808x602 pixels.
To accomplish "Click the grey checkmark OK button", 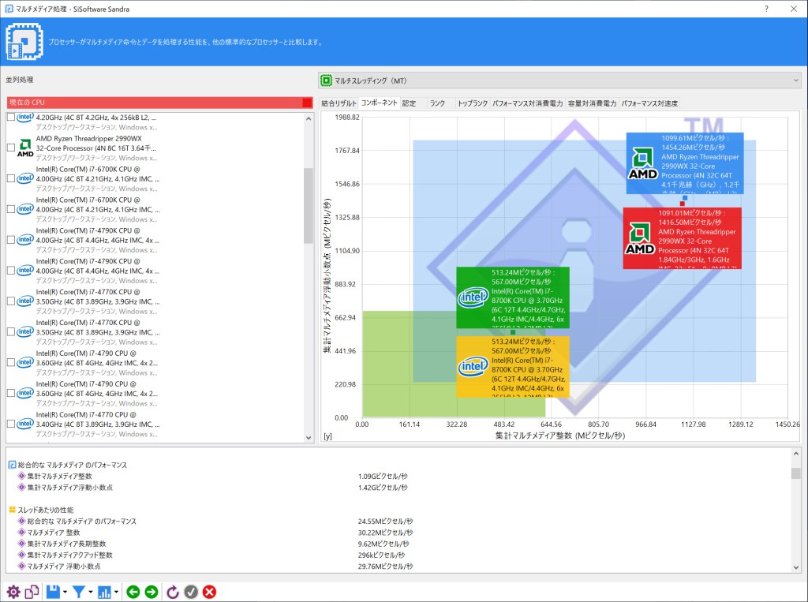I will (x=191, y=592).
